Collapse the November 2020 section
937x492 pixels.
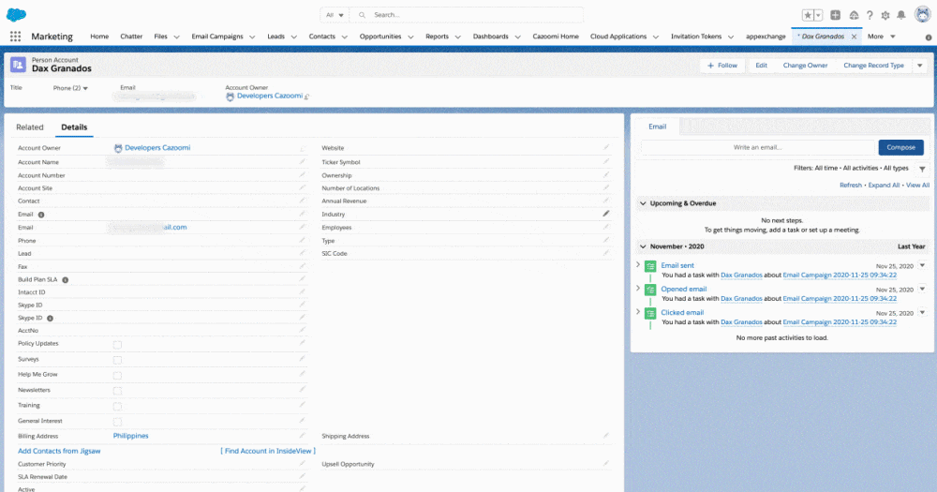[643, 246]
